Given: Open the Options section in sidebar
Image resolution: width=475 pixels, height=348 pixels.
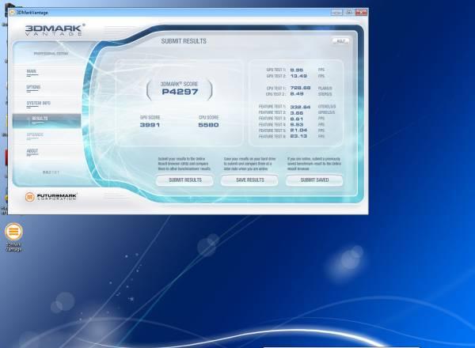Looking at the screenshot, I should [33, 87].
